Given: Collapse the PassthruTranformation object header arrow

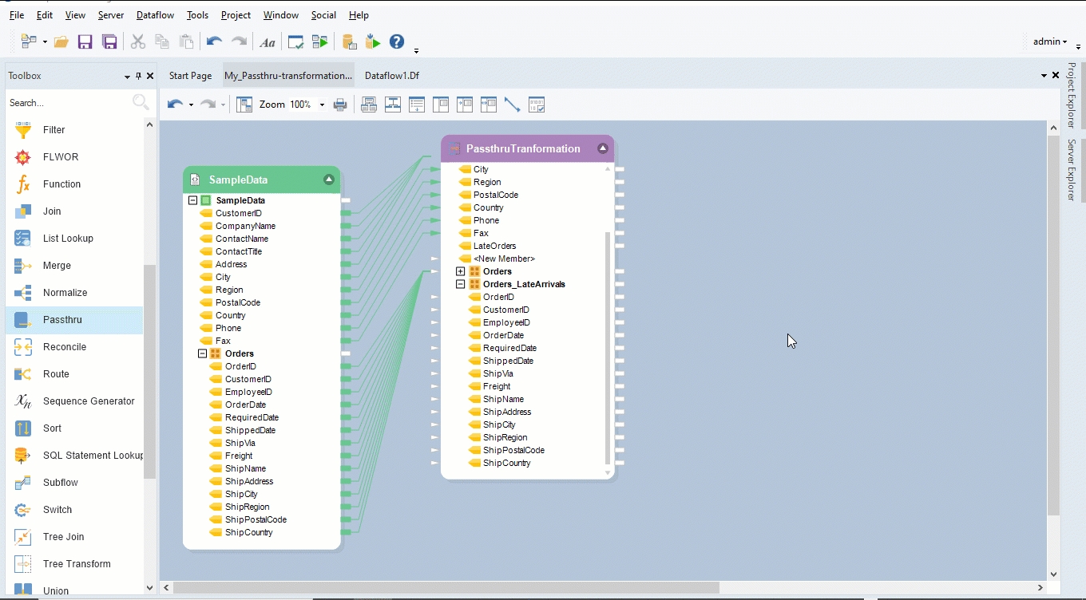Looking at the screenshot, I should pos(603,148).
